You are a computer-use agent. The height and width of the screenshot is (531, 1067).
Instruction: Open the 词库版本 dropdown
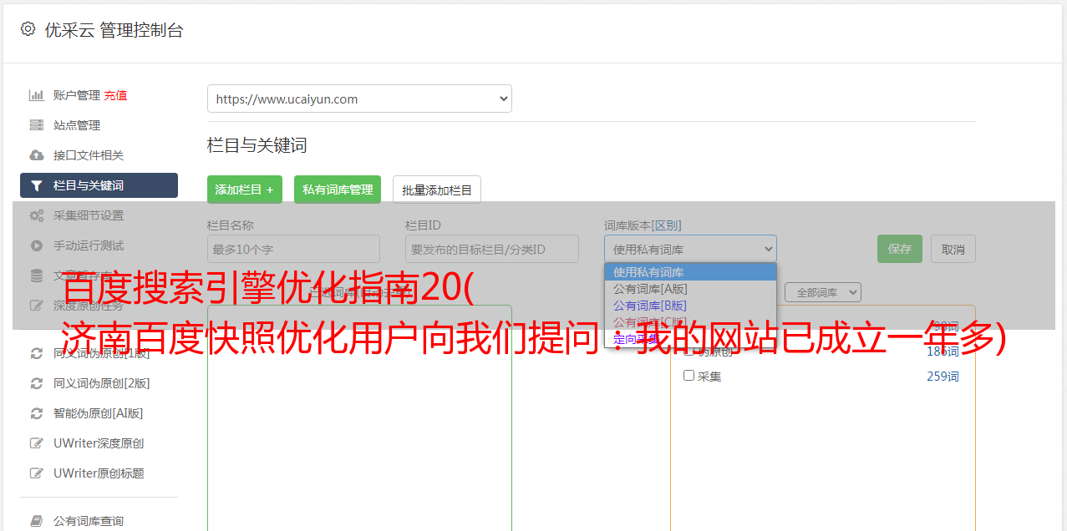point(690,249)
